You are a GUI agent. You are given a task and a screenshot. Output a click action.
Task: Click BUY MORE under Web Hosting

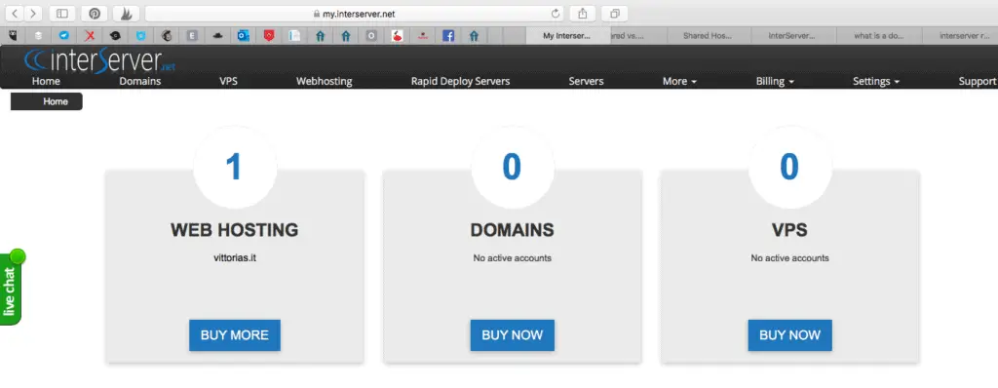(235, 335)
